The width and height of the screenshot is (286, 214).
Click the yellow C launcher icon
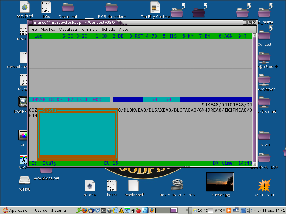click(115, 210)
